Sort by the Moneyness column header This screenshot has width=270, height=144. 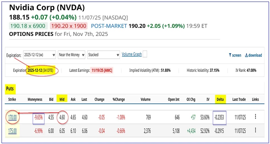click(35, 99)
